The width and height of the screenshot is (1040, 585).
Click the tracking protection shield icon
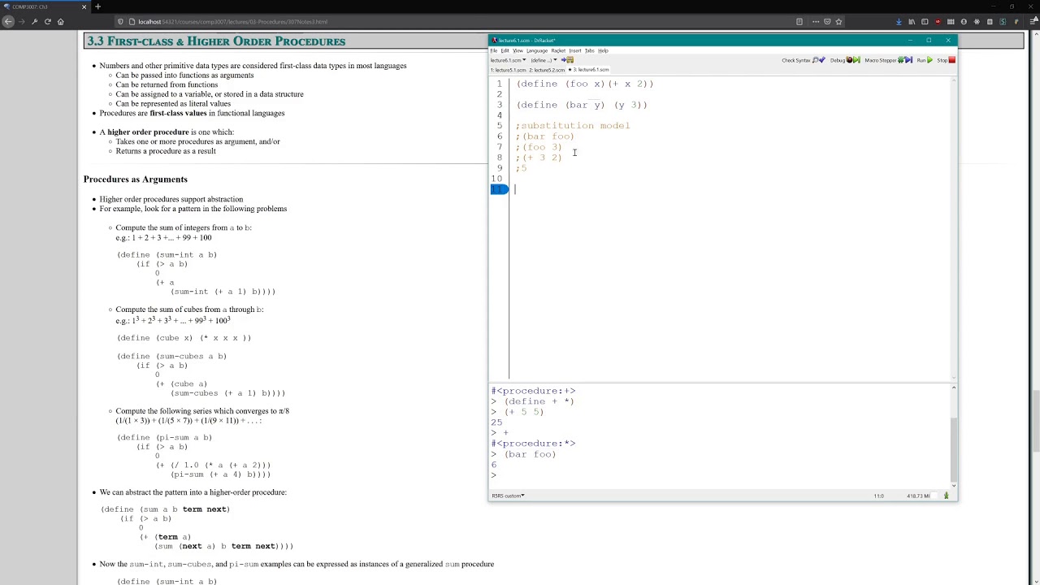(120, 22)
